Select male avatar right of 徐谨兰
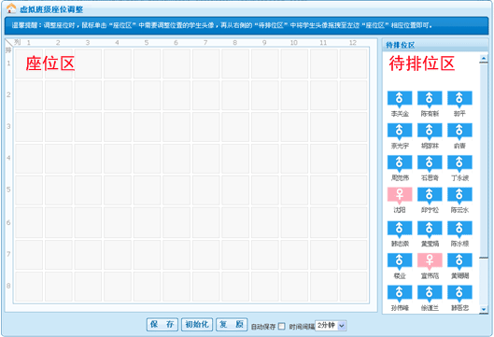This screenshot has height=337, width=494. coord(459,293)
